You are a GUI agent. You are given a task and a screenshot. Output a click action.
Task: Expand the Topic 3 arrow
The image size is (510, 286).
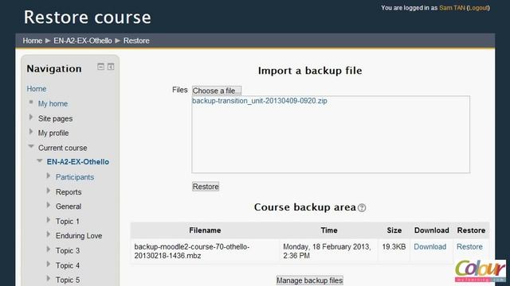coord(49,249)
